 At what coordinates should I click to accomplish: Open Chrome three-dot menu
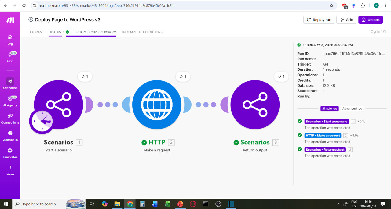(x=385, y=5)
